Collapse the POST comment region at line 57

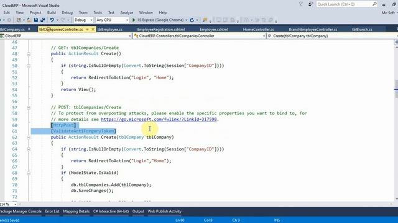click(x=29, y=107)
